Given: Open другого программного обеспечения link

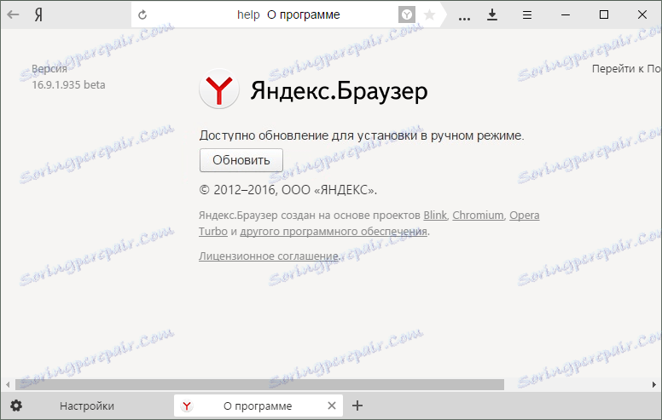Looking at the screenshot, I should [x=334, y=232].
